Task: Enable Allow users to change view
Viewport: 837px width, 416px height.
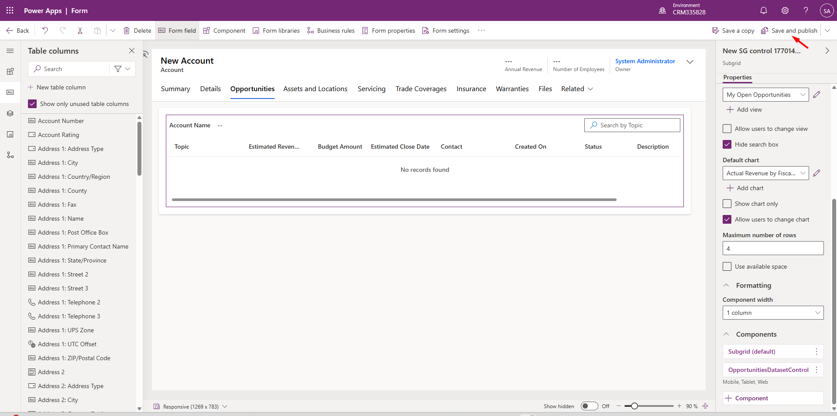Action: coord(727,129)
